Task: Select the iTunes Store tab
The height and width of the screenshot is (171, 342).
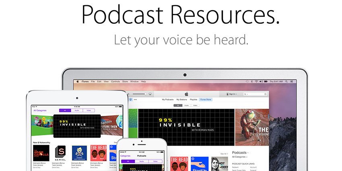Action: (206, 100)
